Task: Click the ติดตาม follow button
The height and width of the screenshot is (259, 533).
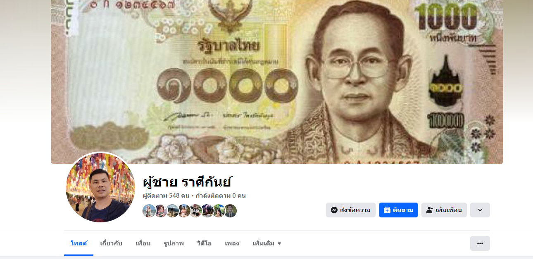Action: (x=398, y=210)
